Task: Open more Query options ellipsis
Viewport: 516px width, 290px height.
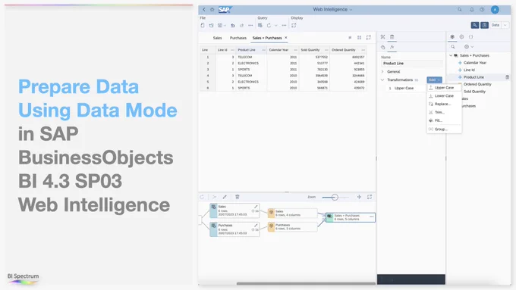Action: (x=284, y=25)
